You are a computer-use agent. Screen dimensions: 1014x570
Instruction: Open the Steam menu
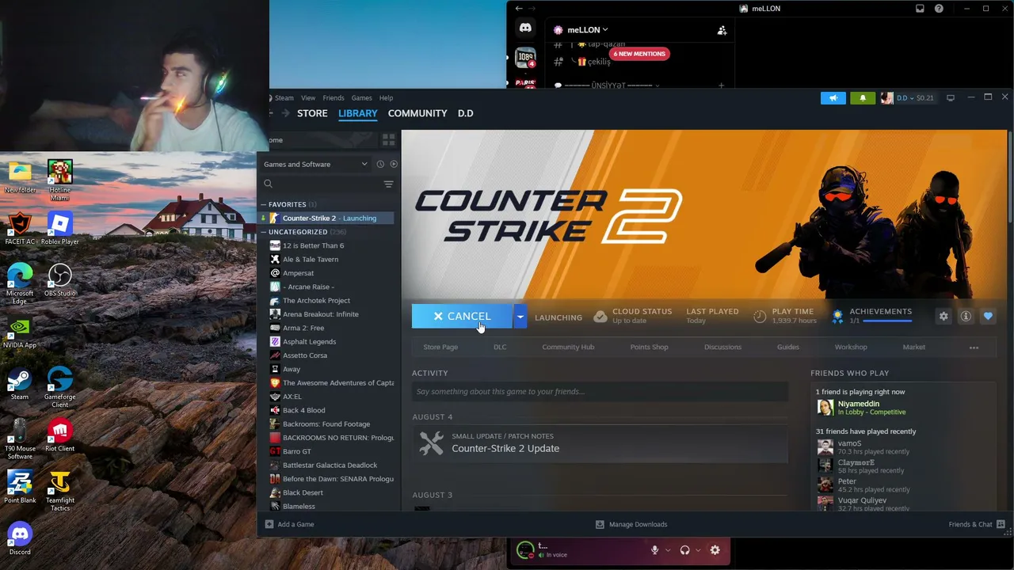[284, 98]
